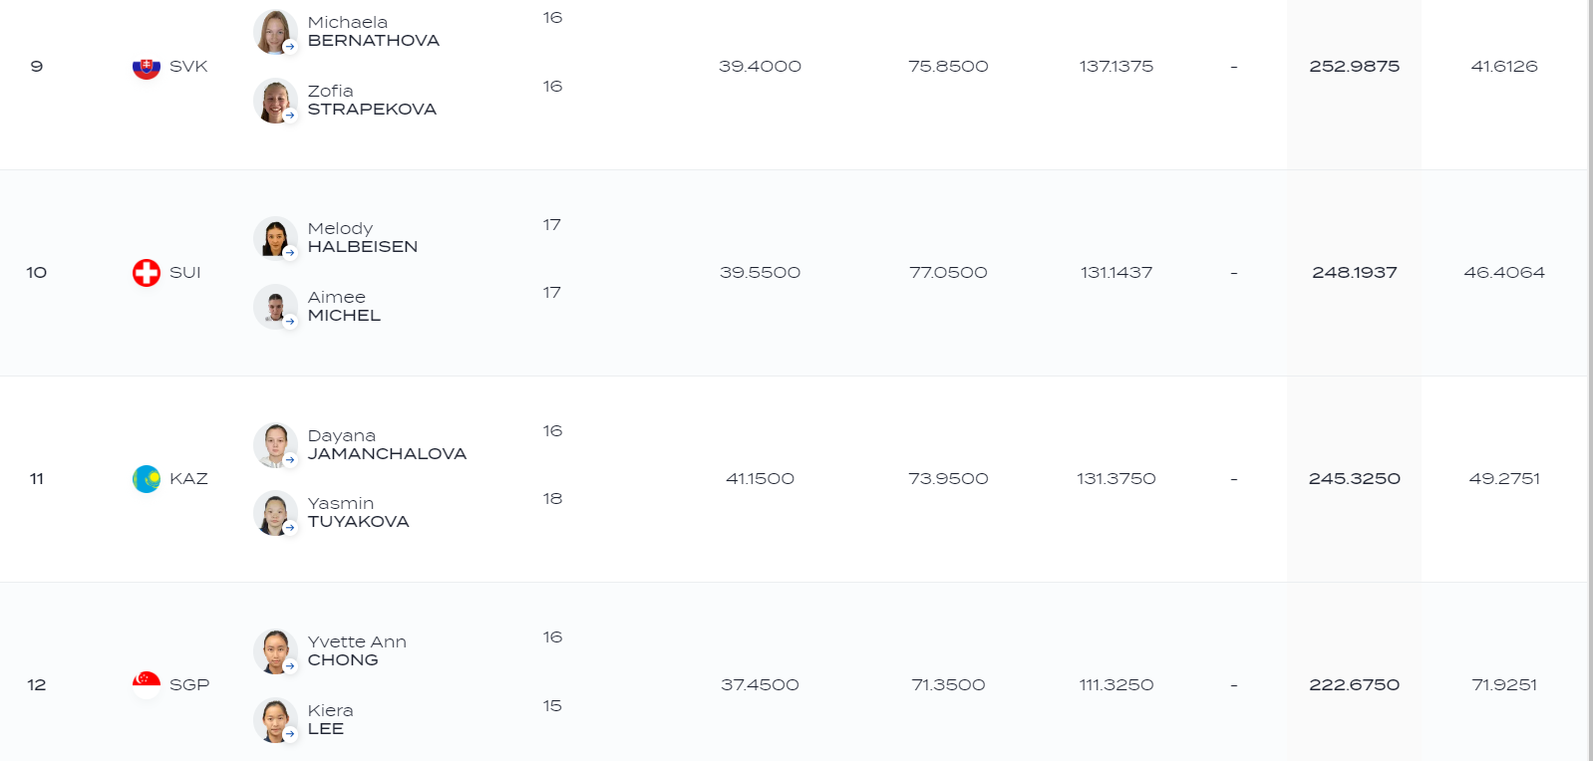
Task: Select the total score 252.9875
Action: (x=1354, y=66)
